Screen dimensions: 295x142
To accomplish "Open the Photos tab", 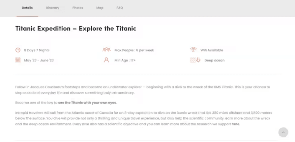I will [78, 8].
